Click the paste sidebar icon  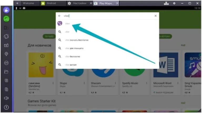6,89
